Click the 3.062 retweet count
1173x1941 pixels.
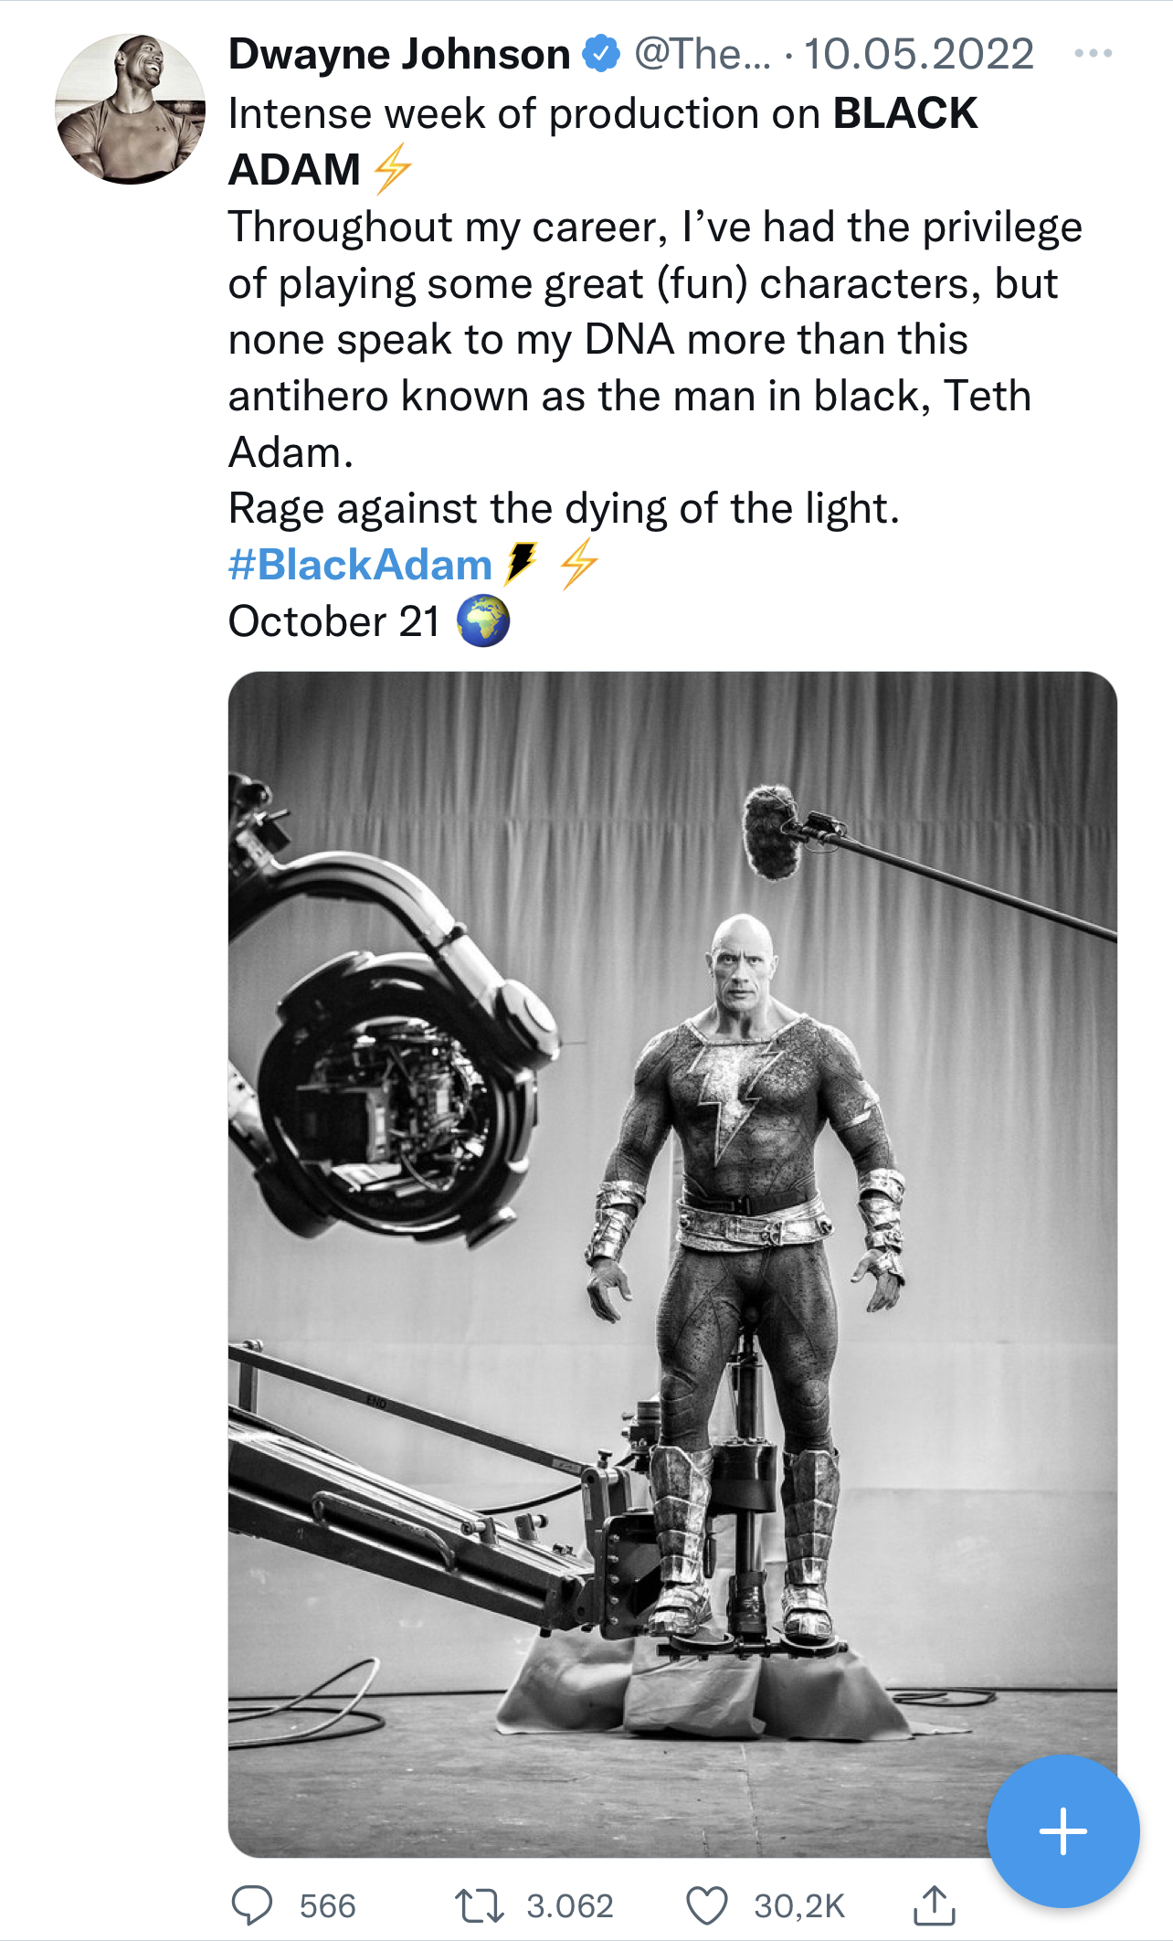coord(569,1906)
